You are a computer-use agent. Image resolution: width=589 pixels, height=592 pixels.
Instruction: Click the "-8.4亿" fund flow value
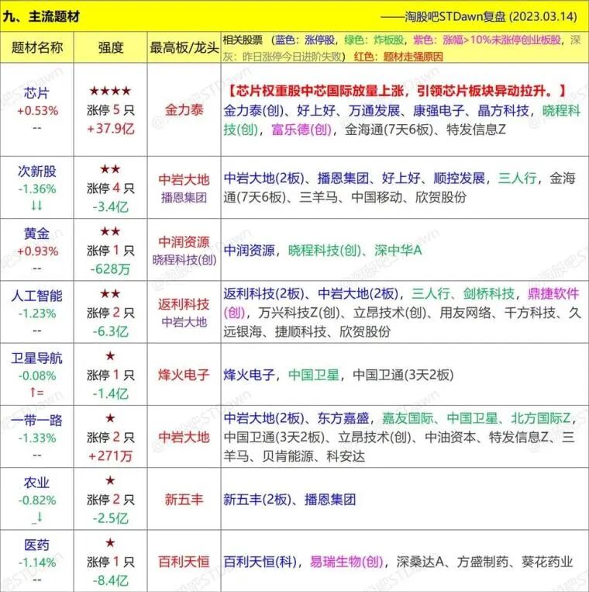coord(111,580)
